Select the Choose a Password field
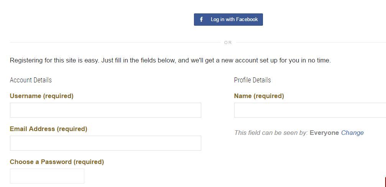Viewport: 386px width, 187px height. pos(47,176)
